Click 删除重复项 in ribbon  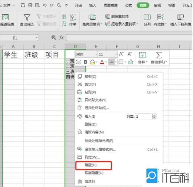pyautogui.click(x=117, y=16)
